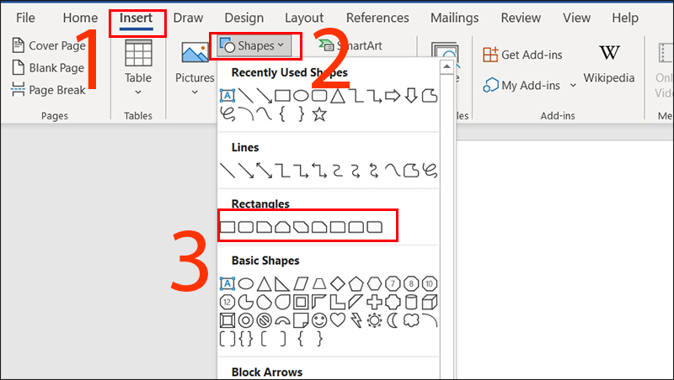Insert a Page Break
Viewport: 674px width, 380px height.
[49, 89]
